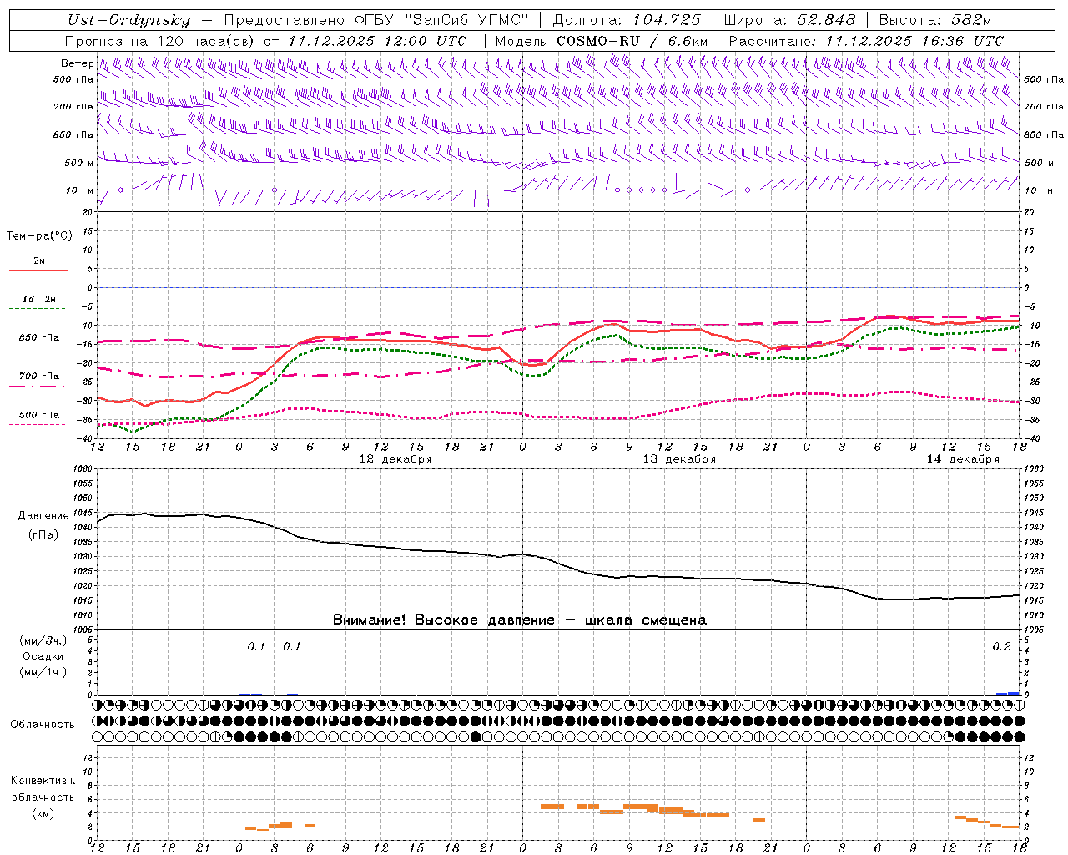Click the (мм/1ч.) precipitation unit label
The height and width of the screenshot is (855, 1068).
click(43, 672)
